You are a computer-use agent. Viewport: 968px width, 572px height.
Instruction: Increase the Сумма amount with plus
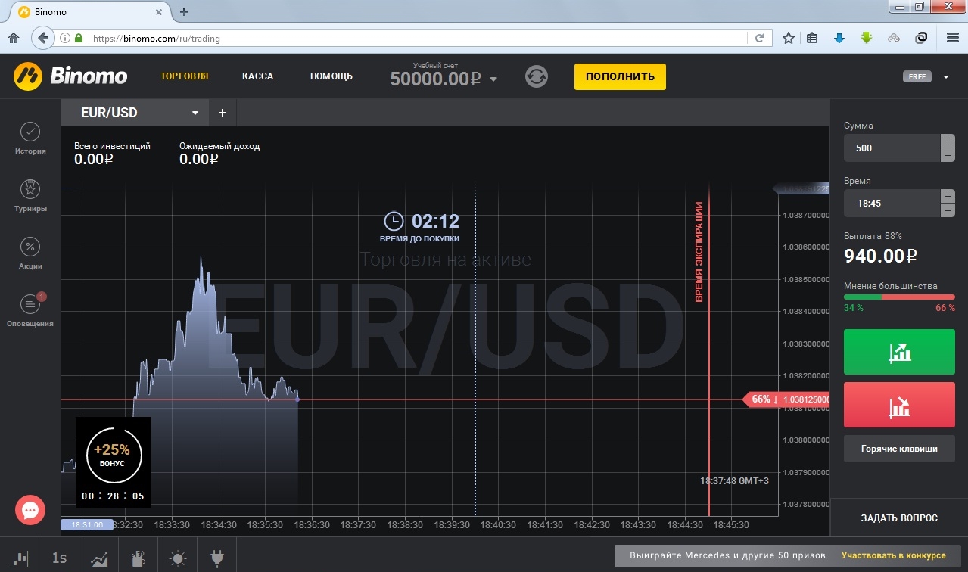coord(948,141)
